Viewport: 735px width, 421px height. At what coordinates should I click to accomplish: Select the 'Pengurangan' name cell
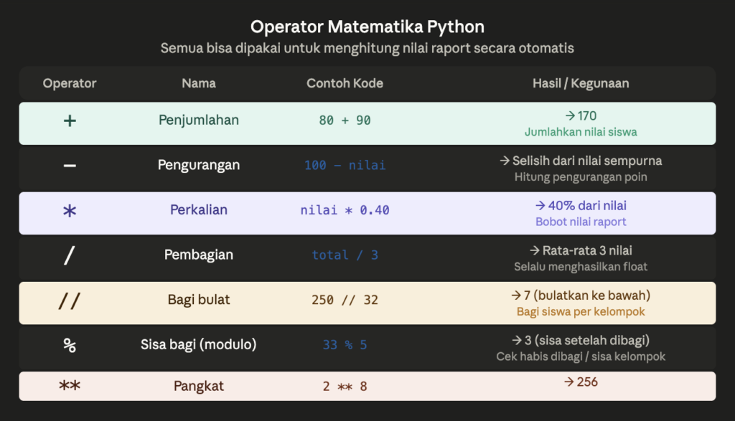pyautogui.click(x=199, y=165)
